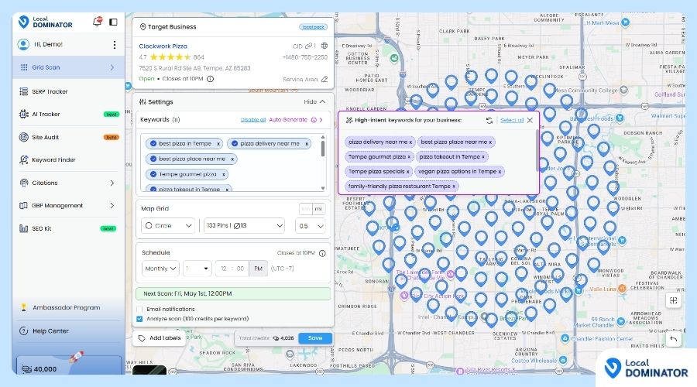This screenshot has width=697, height=387.
Task: Expand the GBP Management submenu chevron
Action: (x=112, y=205)
